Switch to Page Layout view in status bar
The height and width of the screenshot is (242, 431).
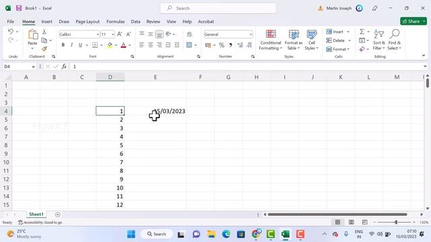(352, 223)
